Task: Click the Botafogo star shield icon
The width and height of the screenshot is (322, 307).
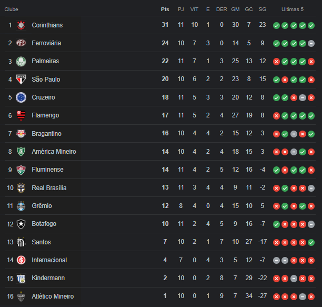Action: click(x=21, y=224)
